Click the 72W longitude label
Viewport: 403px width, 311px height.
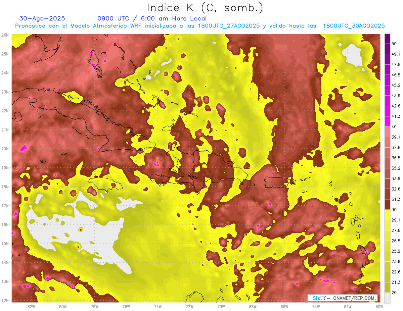tap(189, 306)
